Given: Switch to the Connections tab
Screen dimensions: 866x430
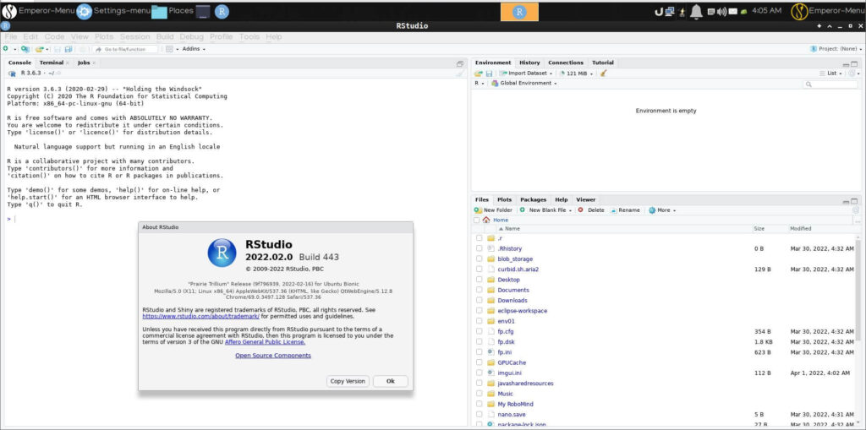Looking at the screenshot, I should [566, 63].
